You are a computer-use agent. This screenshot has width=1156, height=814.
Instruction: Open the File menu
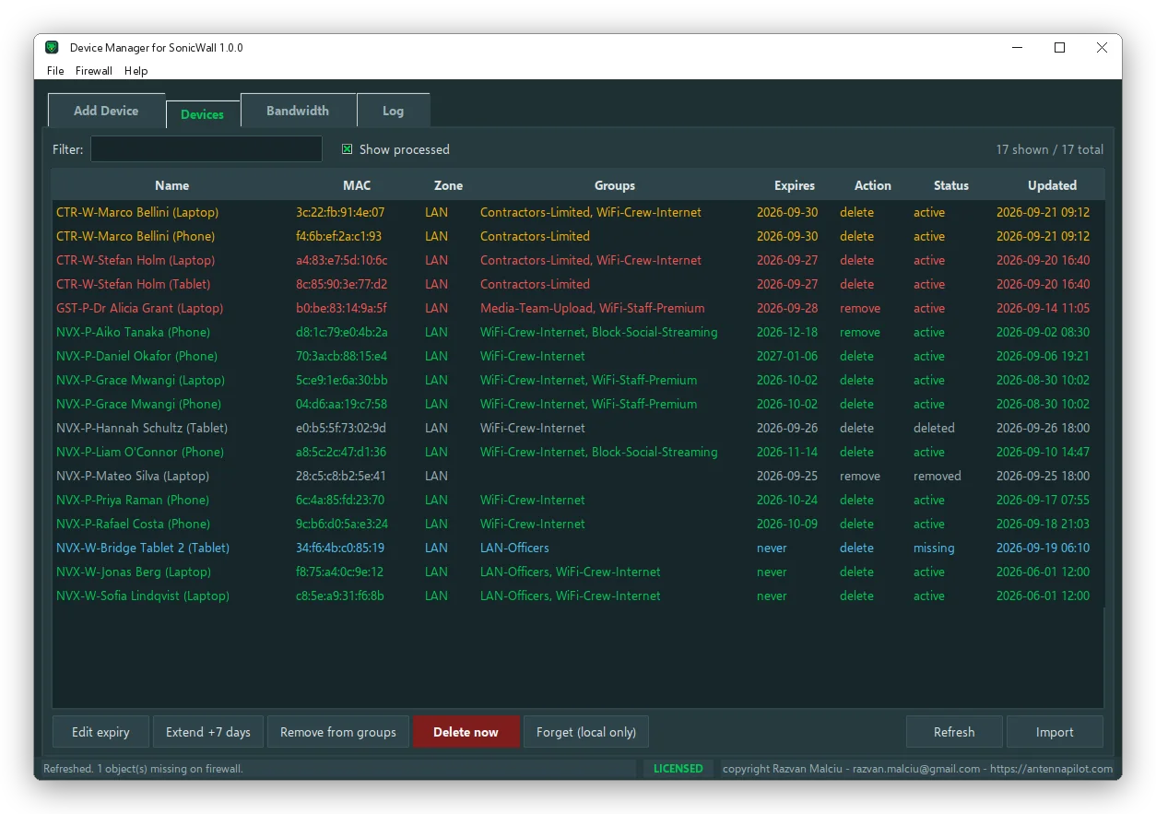pos(55,71)
